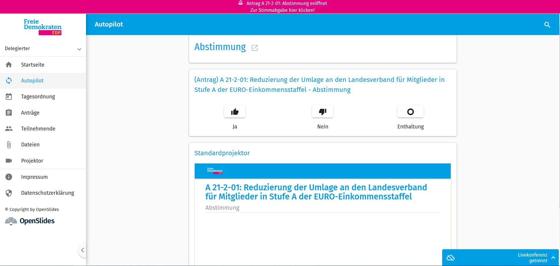Click the Autopilot refresh icon

tap(9, 80)
